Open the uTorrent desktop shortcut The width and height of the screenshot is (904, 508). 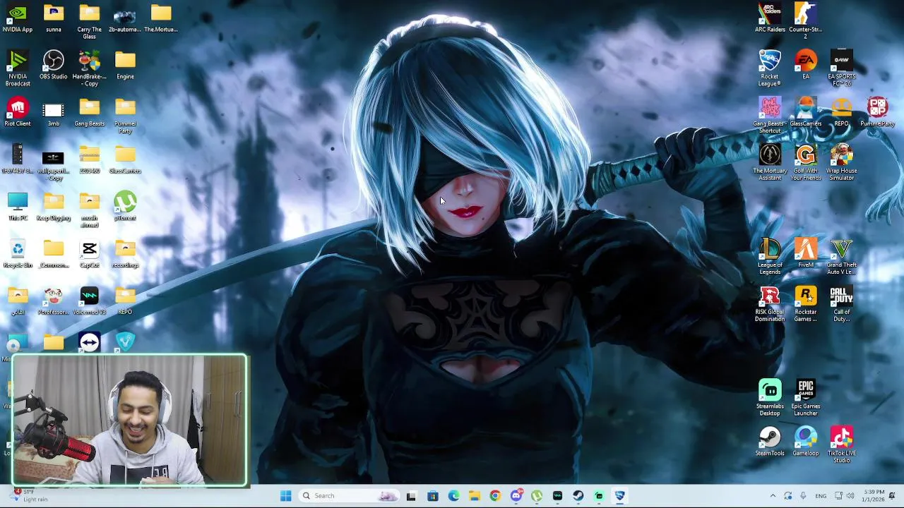point(125,207)
